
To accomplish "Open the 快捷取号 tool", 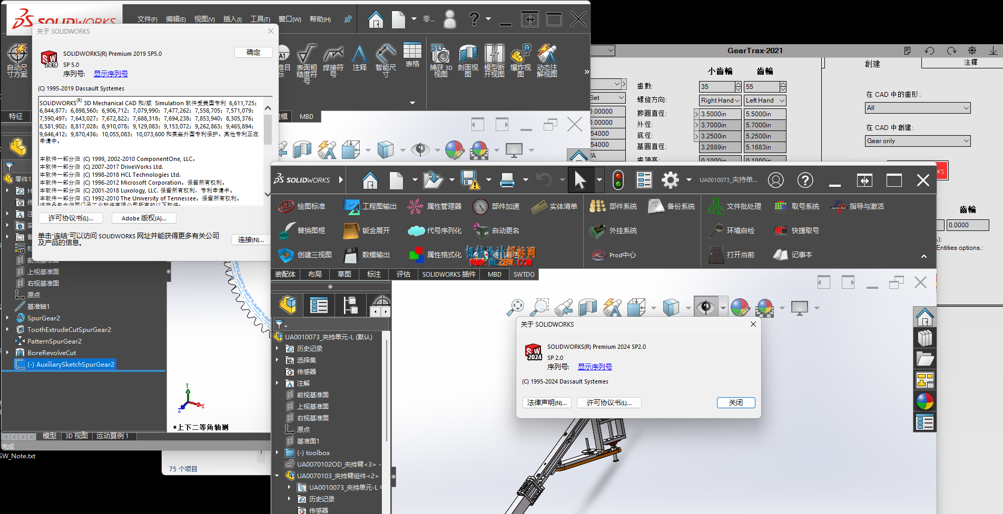I will [796, 230].
